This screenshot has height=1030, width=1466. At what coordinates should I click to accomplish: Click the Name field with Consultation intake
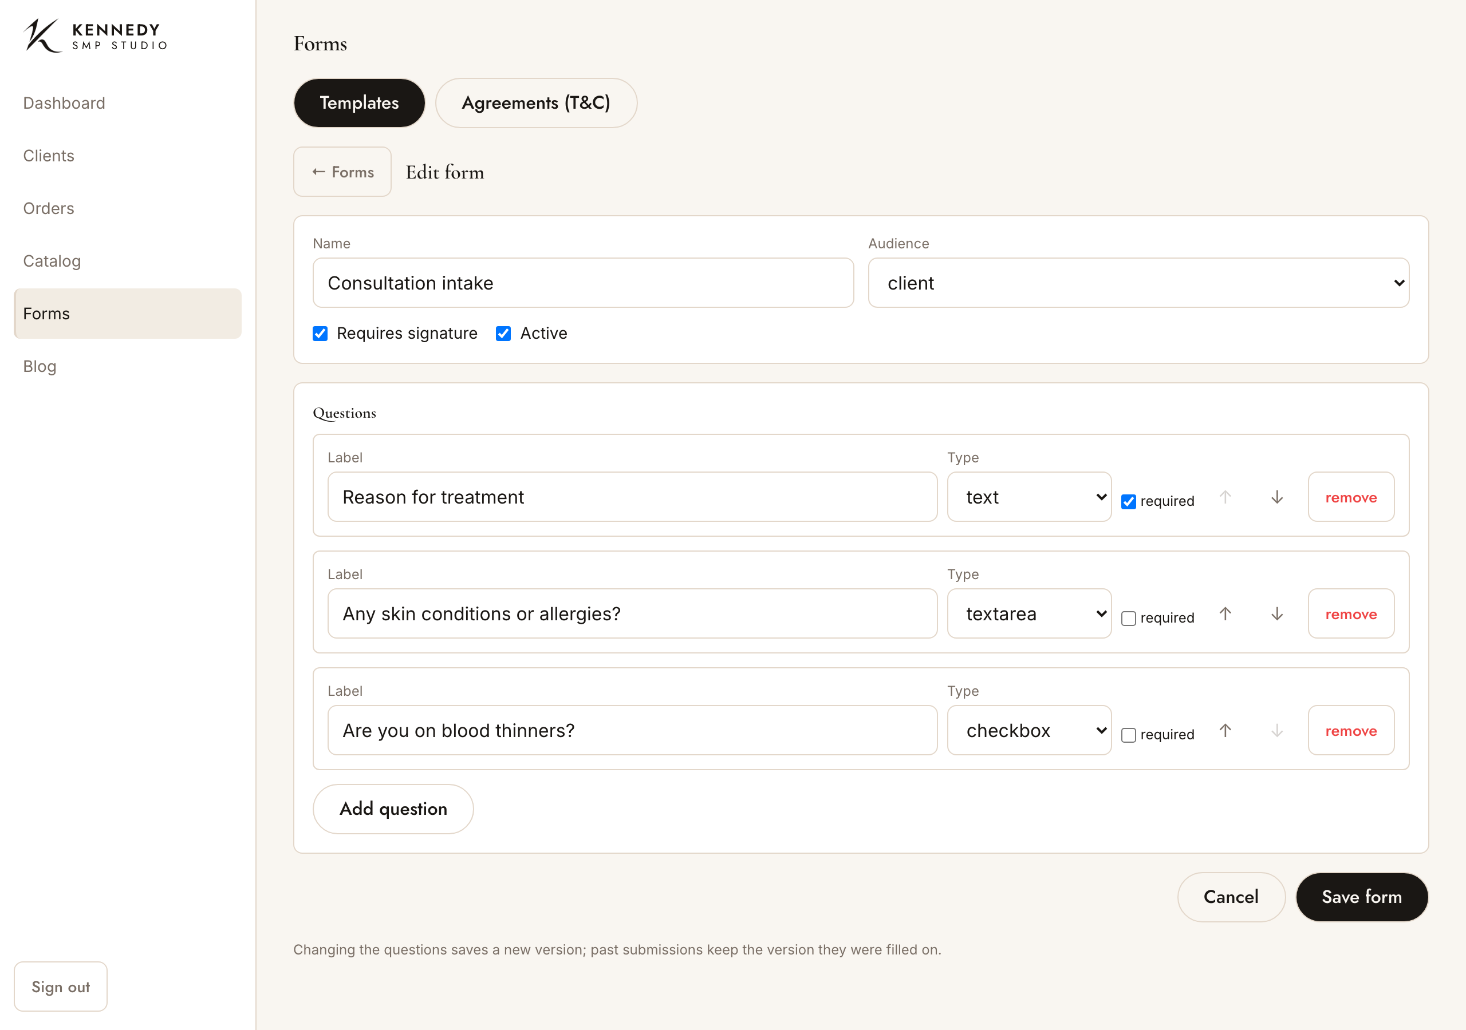coord(583,283)
